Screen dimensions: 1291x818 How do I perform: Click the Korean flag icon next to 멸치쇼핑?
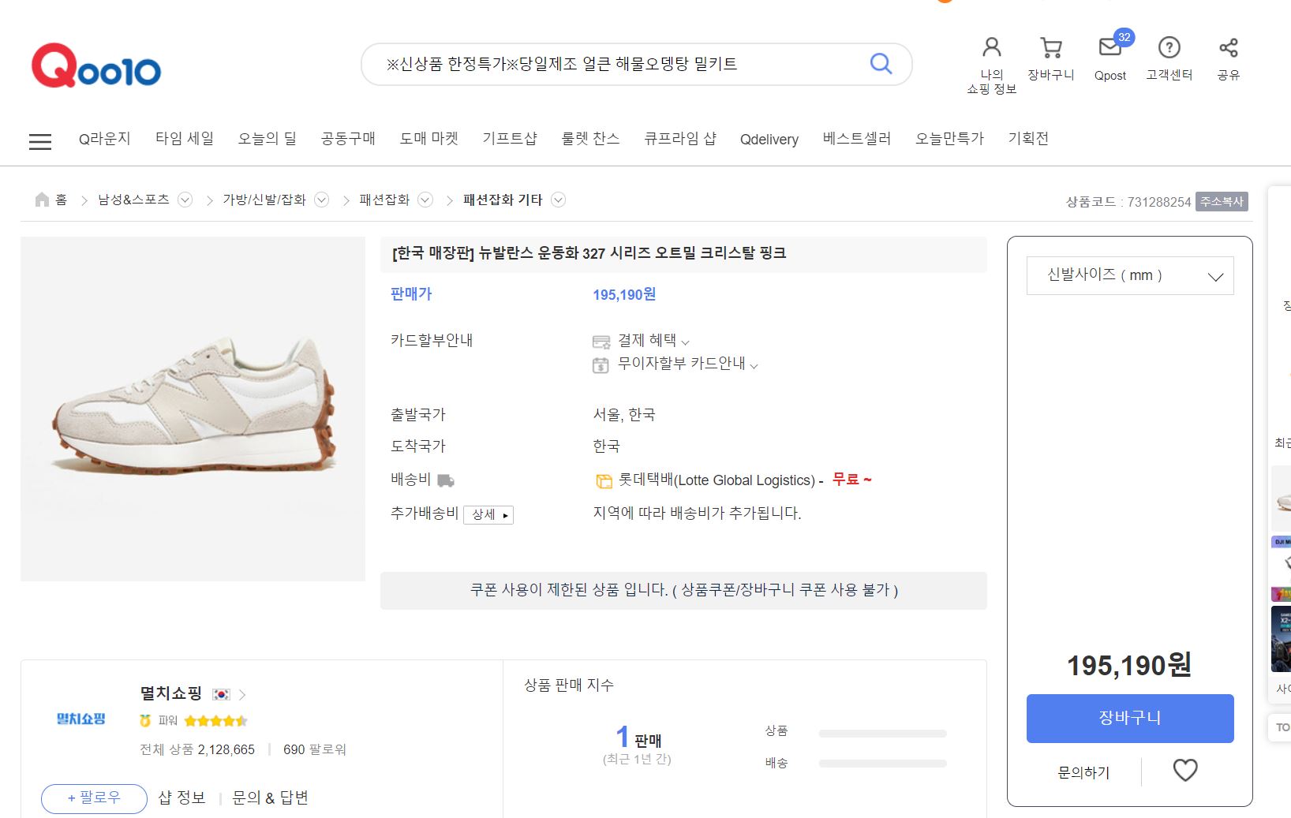(221, 695)
